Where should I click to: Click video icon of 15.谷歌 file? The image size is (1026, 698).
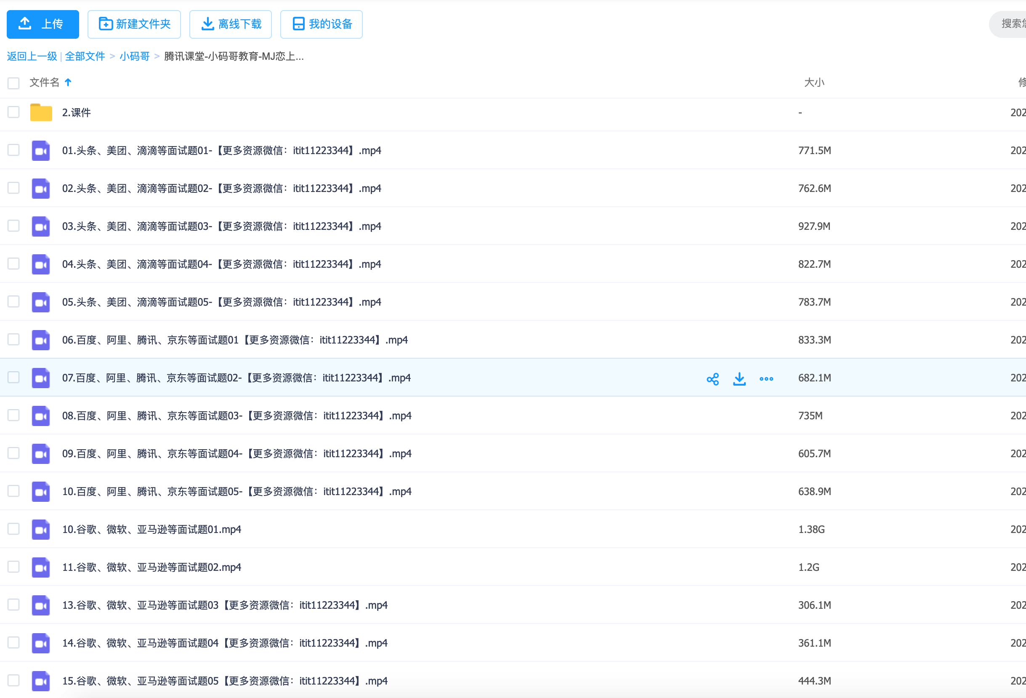pyautogui.click(x=41, y=681)
